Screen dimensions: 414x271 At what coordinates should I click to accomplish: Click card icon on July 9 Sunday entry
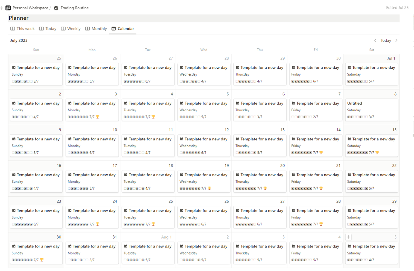coord(14,139)
